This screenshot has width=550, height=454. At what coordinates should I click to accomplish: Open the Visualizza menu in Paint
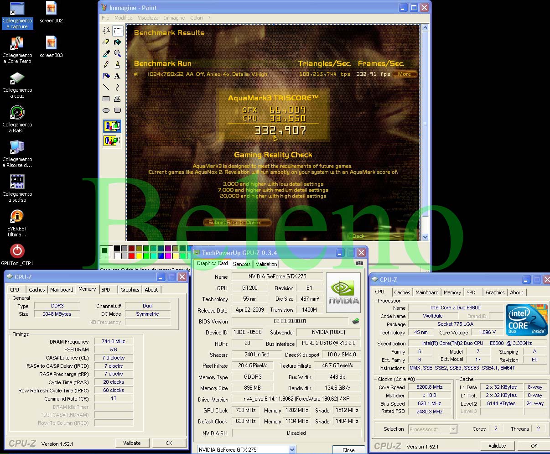148,18
